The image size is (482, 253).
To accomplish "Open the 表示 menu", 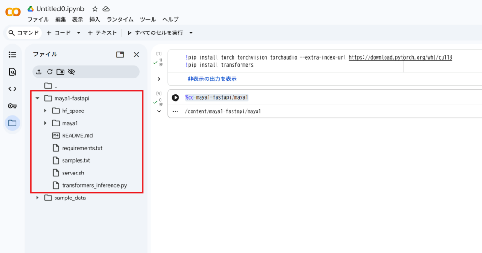I will [78, 19].
